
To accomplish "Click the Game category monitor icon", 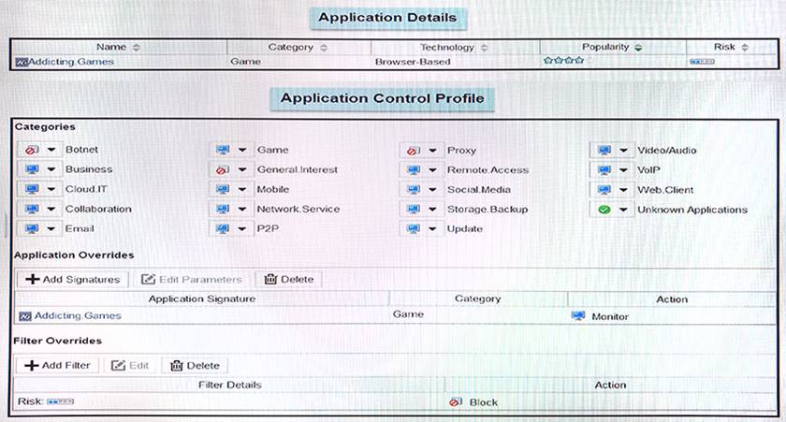I will tap(223, 150).
